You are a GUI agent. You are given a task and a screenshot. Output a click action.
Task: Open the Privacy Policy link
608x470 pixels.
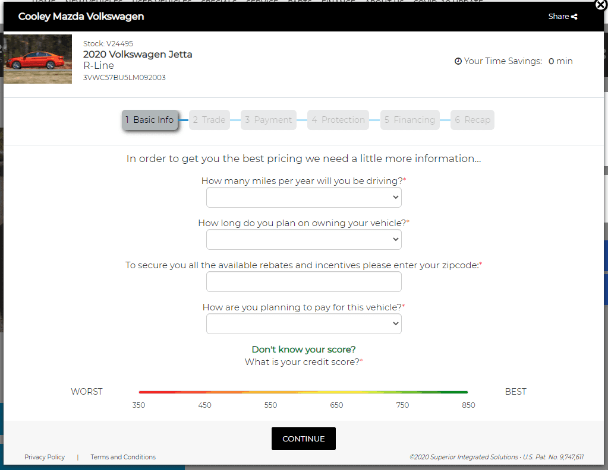click(45, 457)
